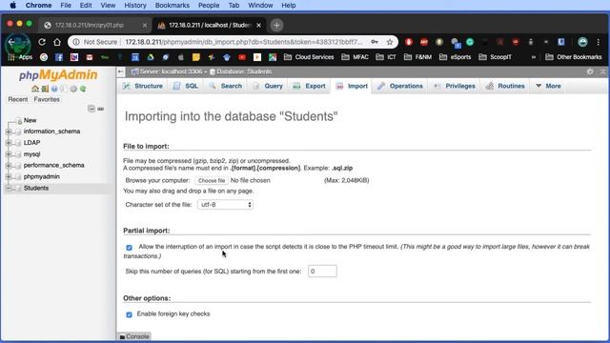Open the Google Maps bookmark icon
610x343 pixels.
[x=273, y=57]
